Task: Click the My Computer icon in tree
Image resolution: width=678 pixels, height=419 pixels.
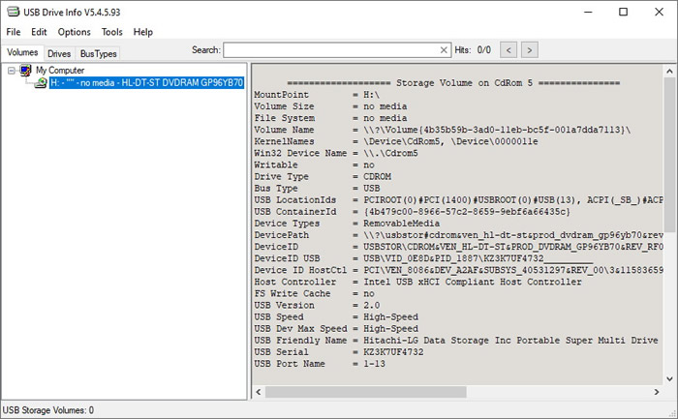Action: click(26, 71)
